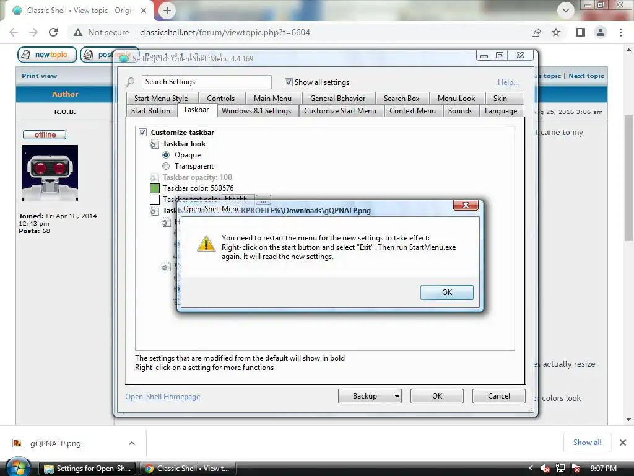Click the Not secure warning icon

78,32
